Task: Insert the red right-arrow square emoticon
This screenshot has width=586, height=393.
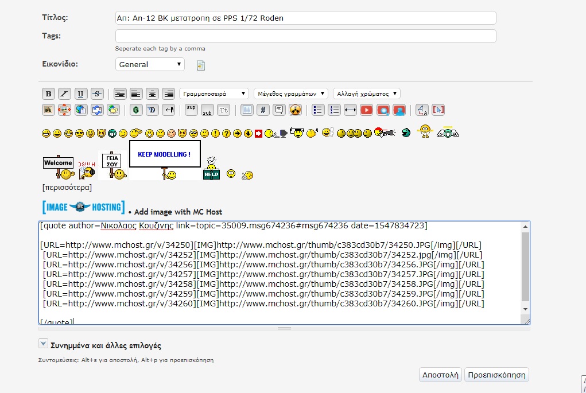Action: pos(259,133)
